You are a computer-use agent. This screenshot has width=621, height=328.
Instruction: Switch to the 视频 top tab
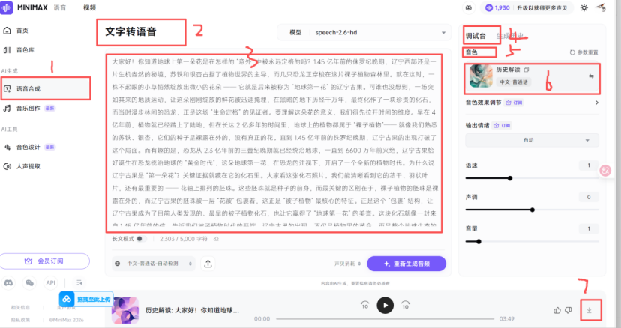click(x=90, y=7)
